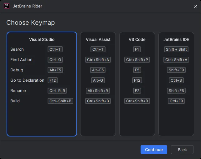Click the Alt+Shift+R shortcut in Visual Assist

click(98, 91)
